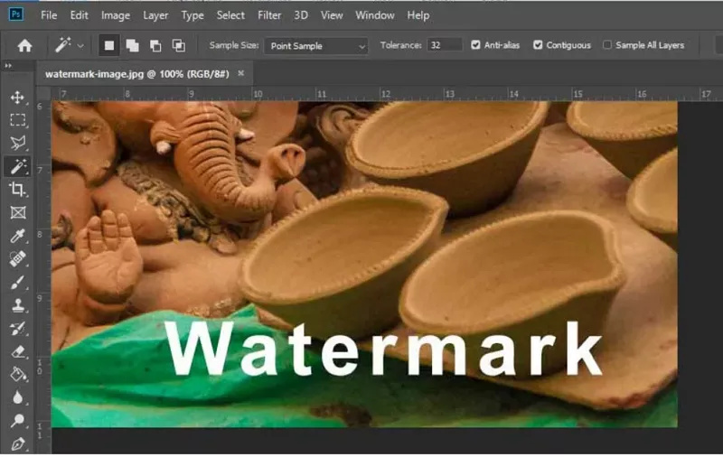This screenshot has height=457, width=723.
Task: Enable Sample All Layers checkbox
Action: tap(607, 45)
